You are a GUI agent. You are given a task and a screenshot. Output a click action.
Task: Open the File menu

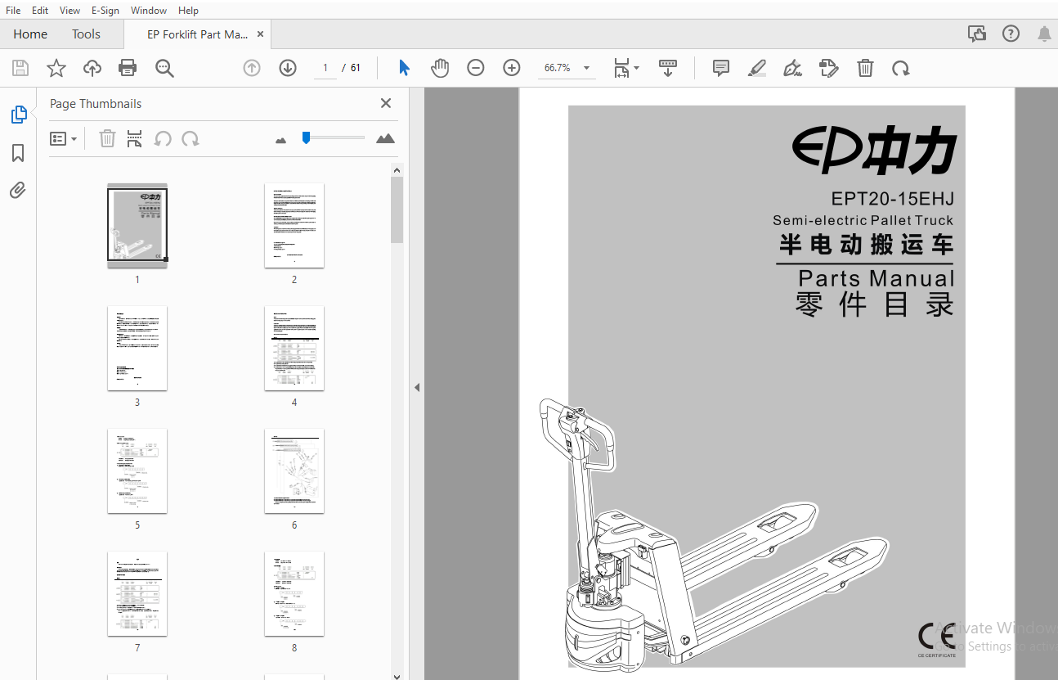click(x=13, y=11)
